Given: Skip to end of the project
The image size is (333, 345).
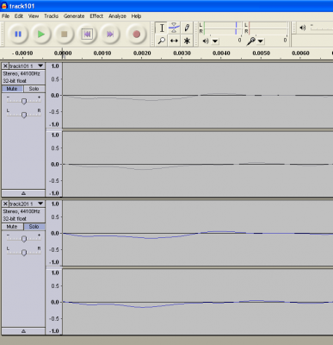Looking at the screenshot, I should coord(110,34).
